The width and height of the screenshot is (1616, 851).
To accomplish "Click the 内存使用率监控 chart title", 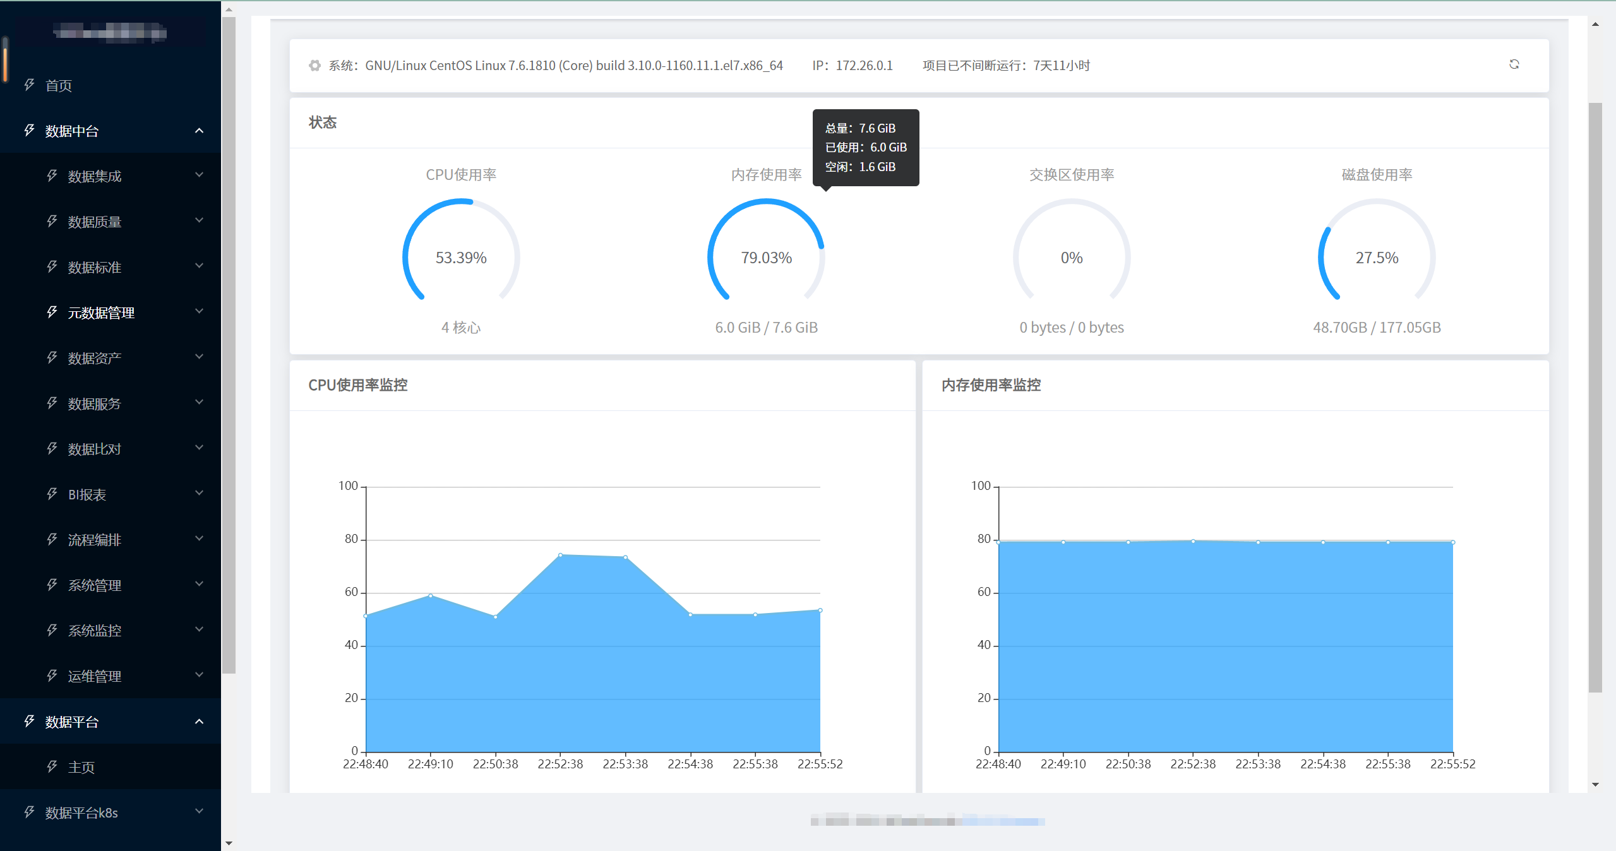I will coord(991,385).
